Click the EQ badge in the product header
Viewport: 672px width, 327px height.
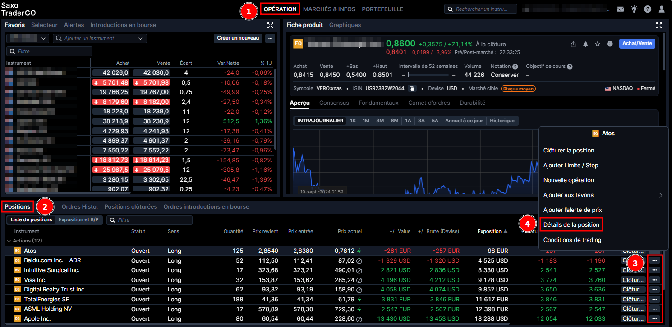298,44
